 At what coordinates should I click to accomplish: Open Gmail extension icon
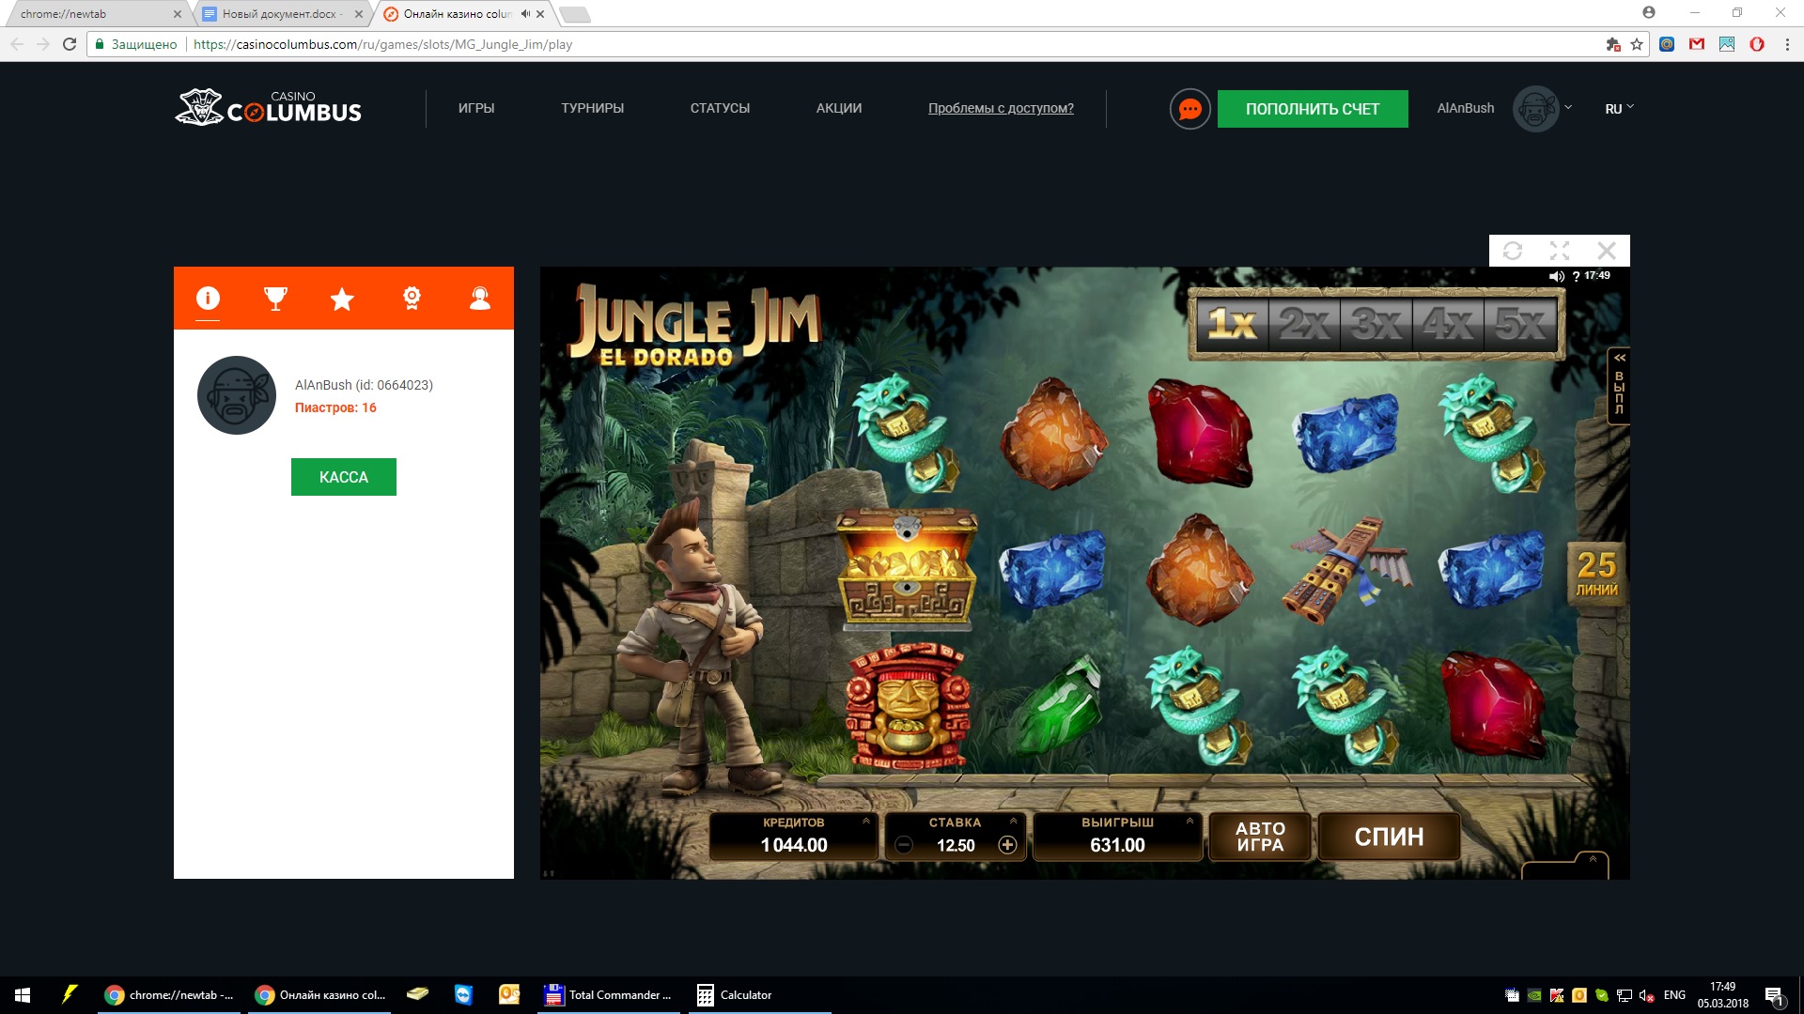coord(1697,44)
